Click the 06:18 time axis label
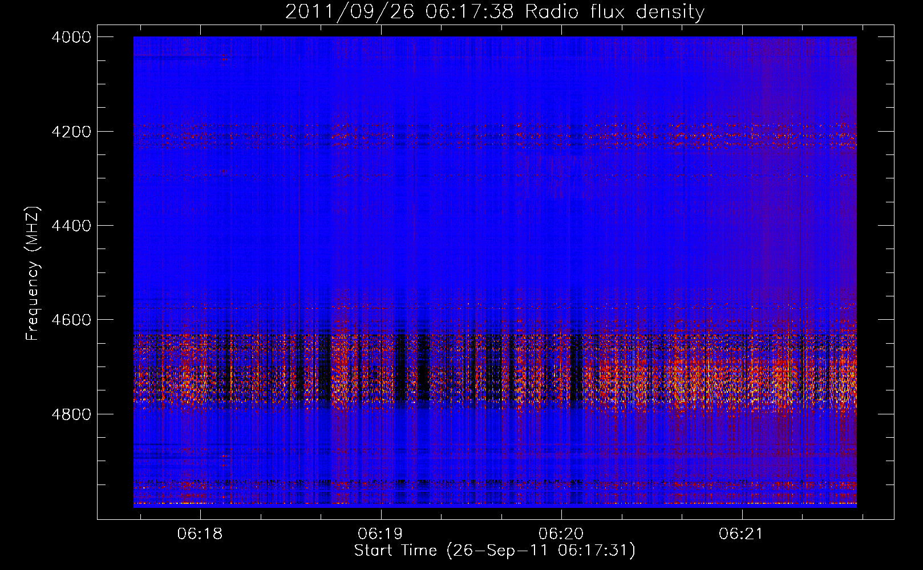Viewport: 923px width, 570px height. pyautogui.click(x=200, y=534)
